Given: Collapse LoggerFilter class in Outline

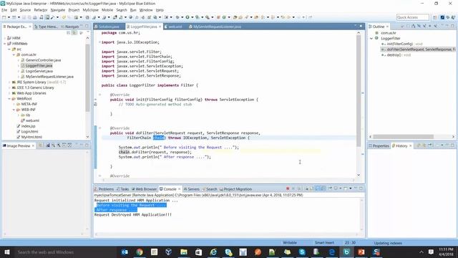Looking at the screenshot, I should click(371, 38).
